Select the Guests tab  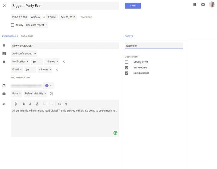[129, 36]
